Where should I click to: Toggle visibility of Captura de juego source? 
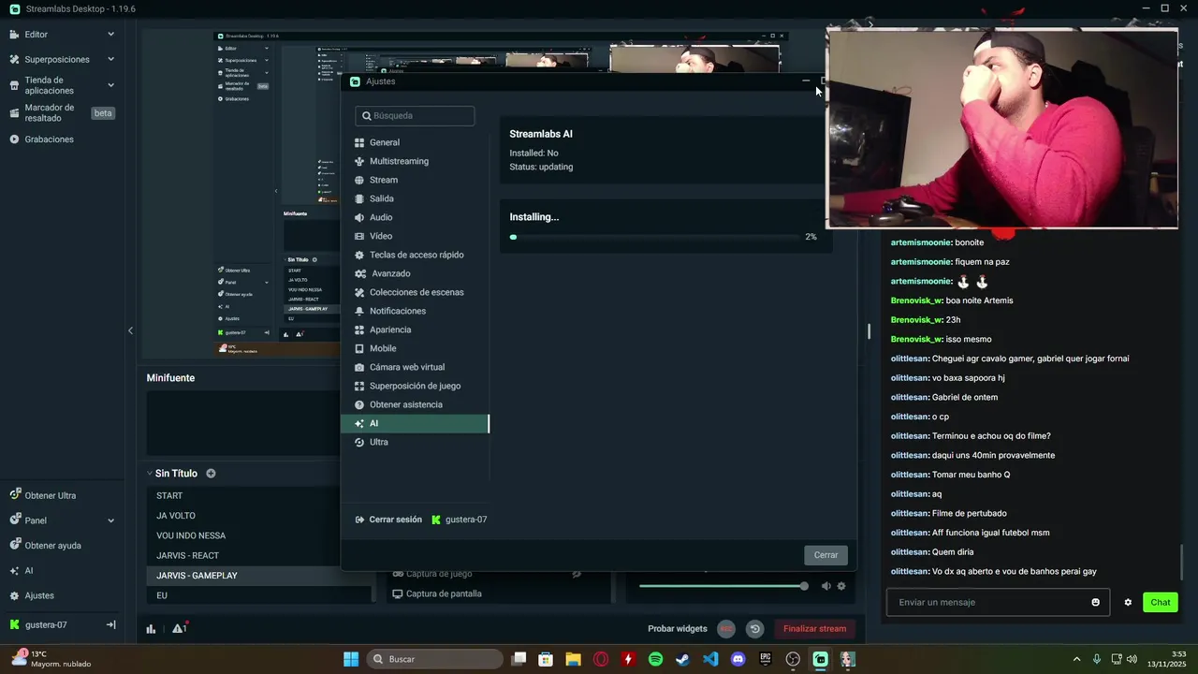(x=577, y=574)
